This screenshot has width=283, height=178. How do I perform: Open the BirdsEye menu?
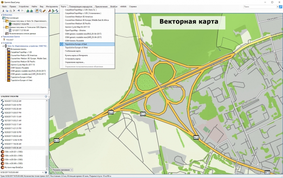click(x=114, y=6)
